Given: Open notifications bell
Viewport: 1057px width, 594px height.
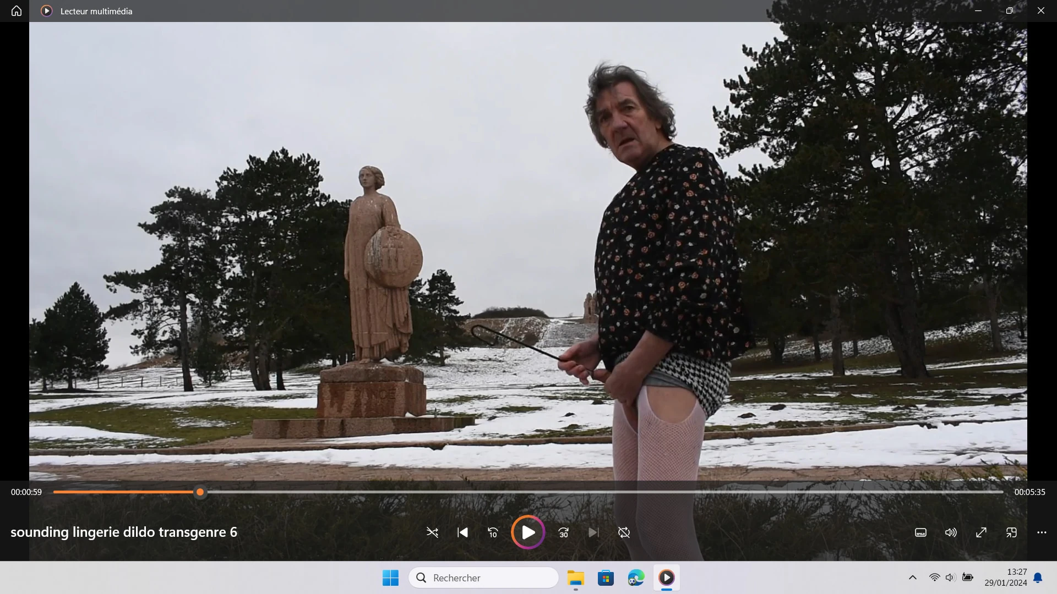Looking at the screenshot, I should [1038, 577].
